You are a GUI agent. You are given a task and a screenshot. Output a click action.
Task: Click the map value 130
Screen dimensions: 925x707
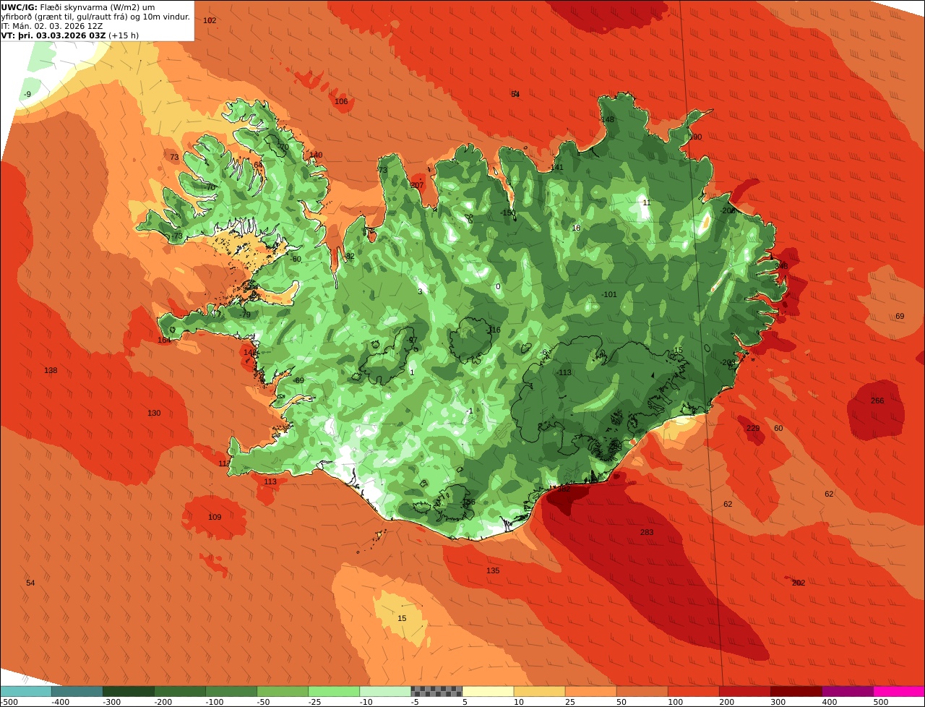click(x=154, y=413)
